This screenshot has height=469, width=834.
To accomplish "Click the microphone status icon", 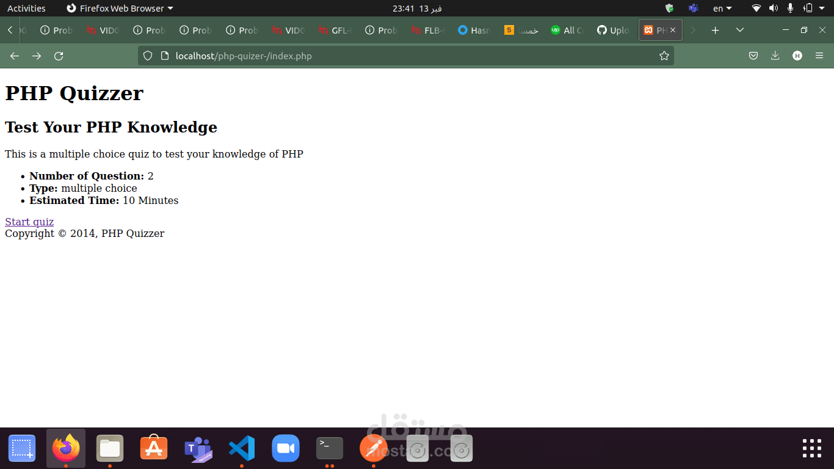I will click(791, 8).
